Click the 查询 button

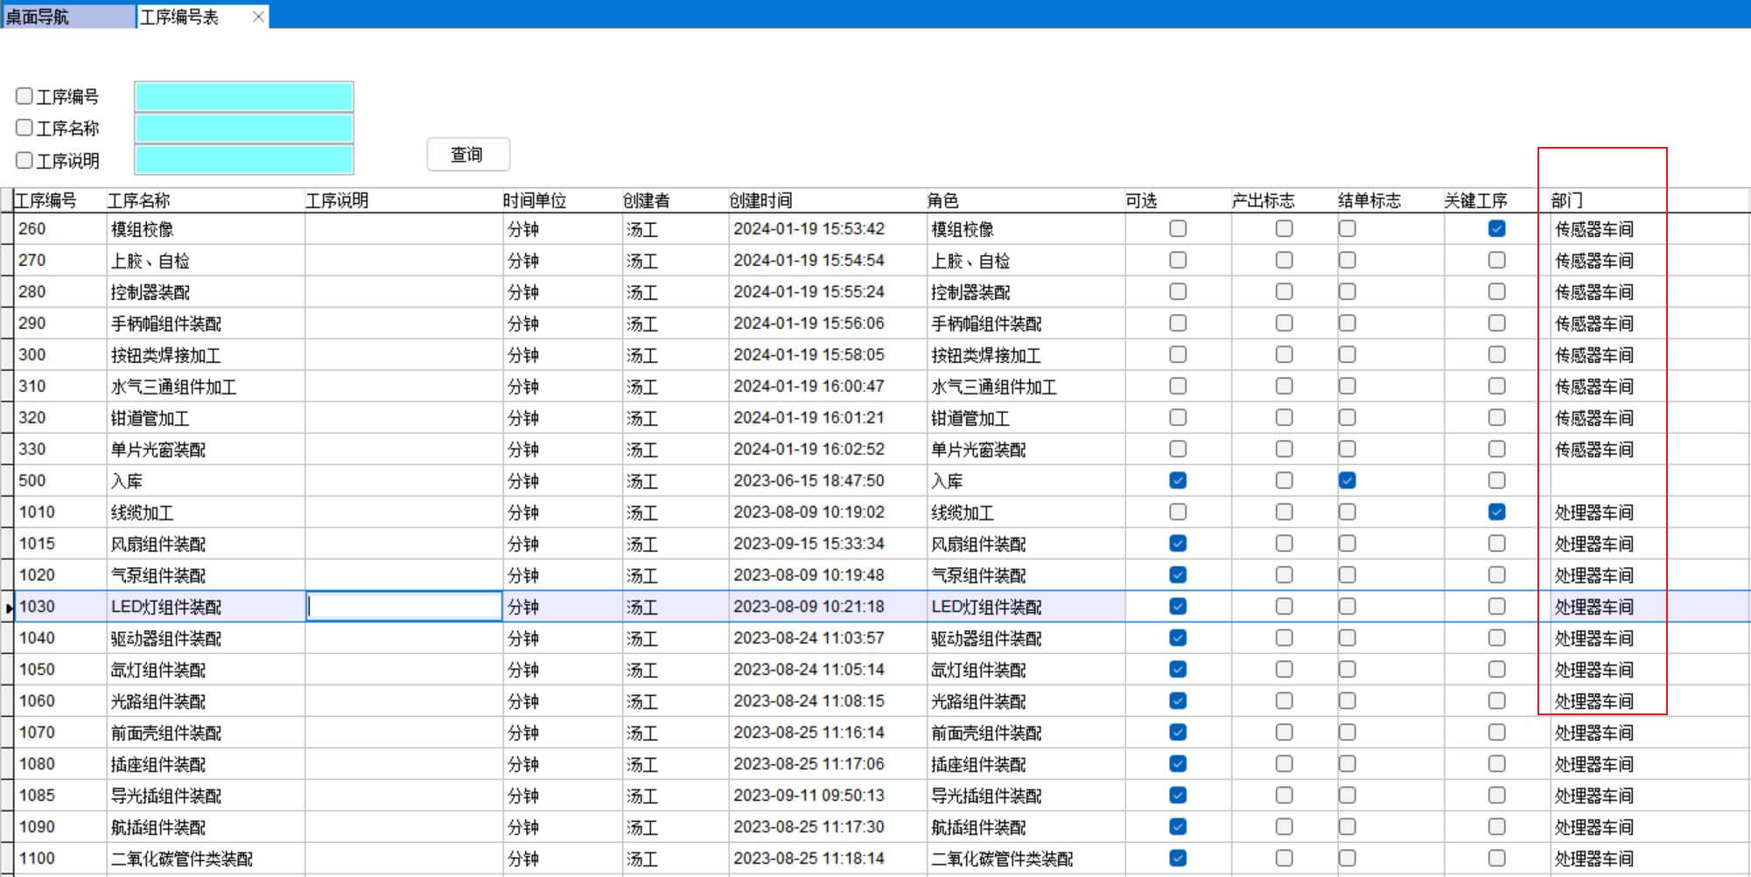tap(467, 155)
